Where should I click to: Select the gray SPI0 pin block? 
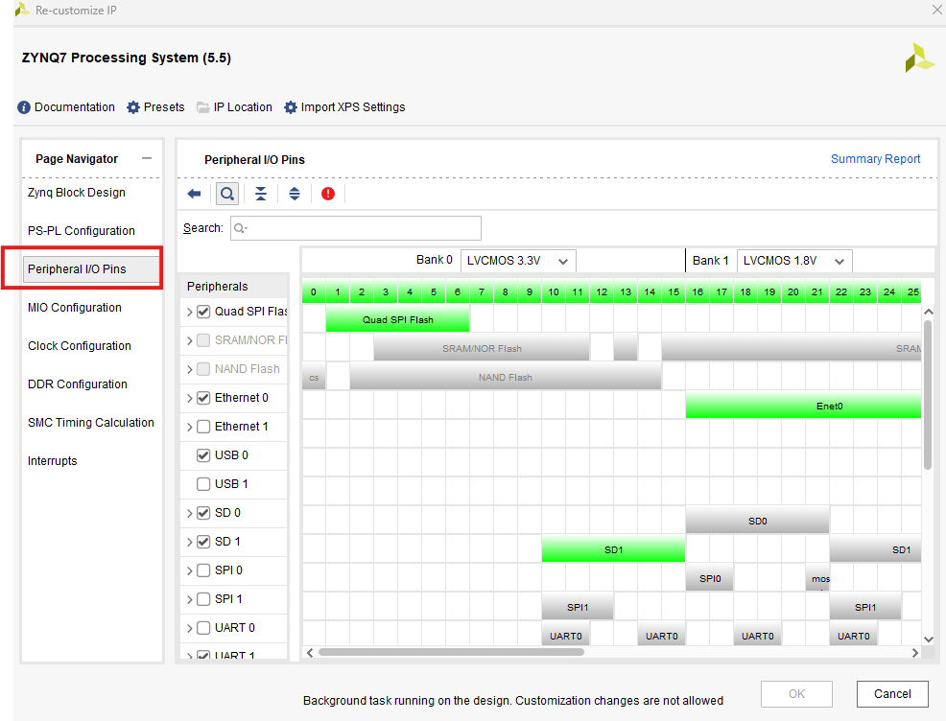[710, 578]
